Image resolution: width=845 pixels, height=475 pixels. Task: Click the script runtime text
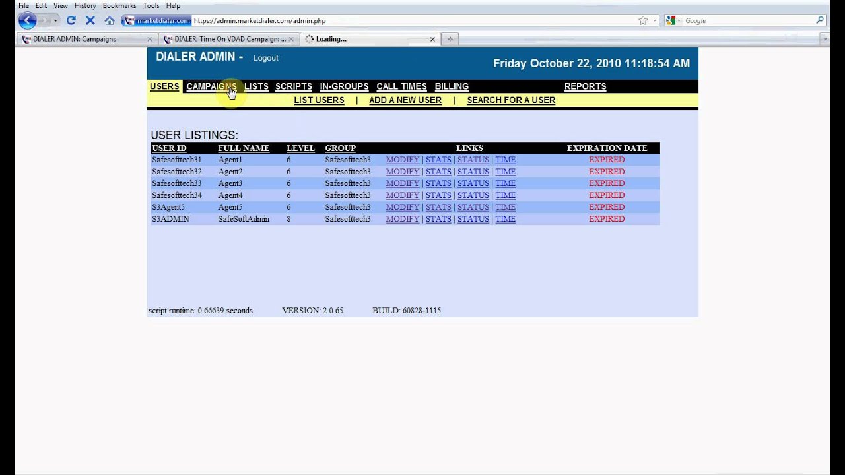(201, 311)
